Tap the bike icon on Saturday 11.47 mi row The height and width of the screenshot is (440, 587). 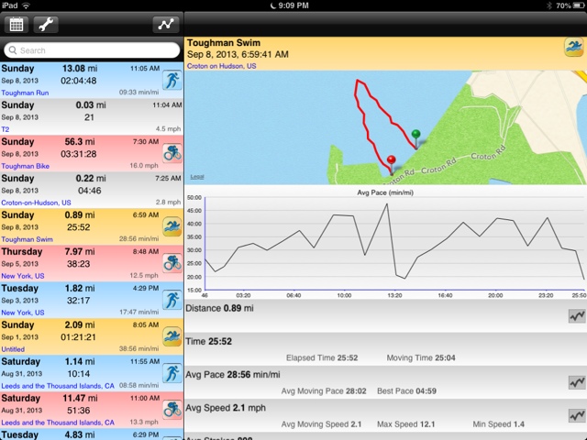coord(172,410)
